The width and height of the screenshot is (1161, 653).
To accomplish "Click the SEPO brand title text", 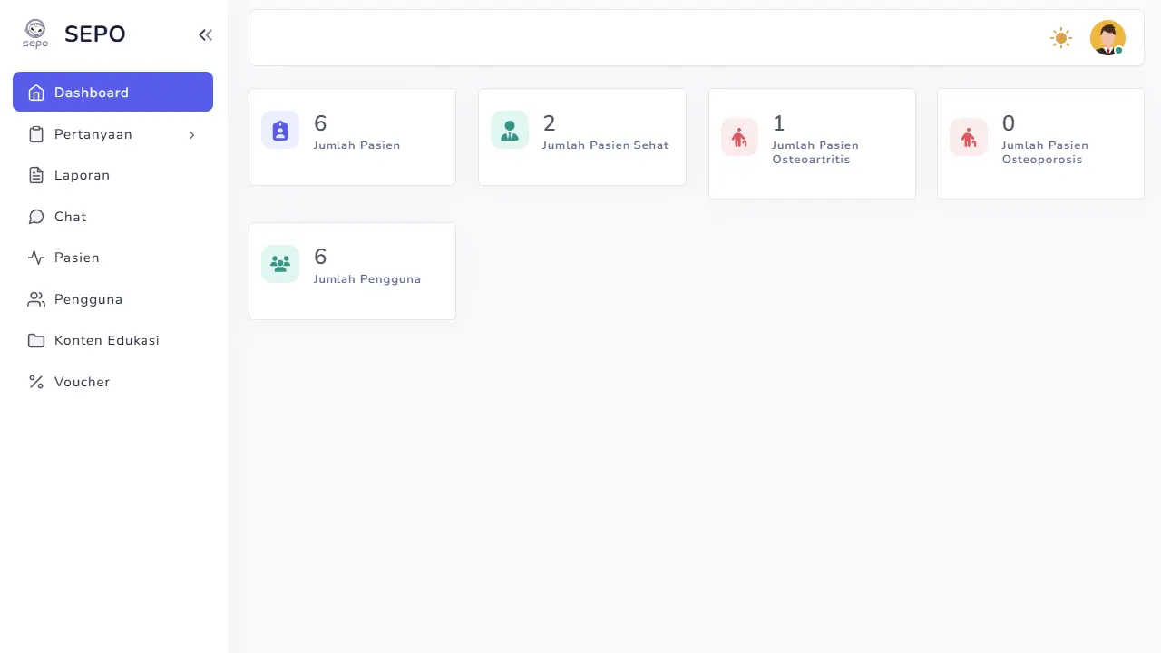I will pos(95,34).
